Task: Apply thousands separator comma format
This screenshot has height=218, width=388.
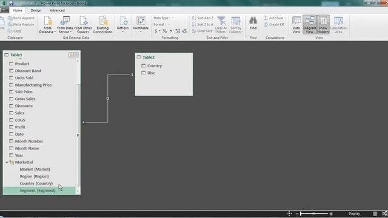Action: tap(171, 31)
